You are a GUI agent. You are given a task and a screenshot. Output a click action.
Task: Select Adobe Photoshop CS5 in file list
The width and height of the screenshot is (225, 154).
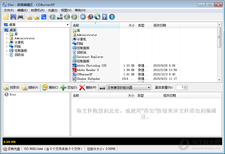92,66
